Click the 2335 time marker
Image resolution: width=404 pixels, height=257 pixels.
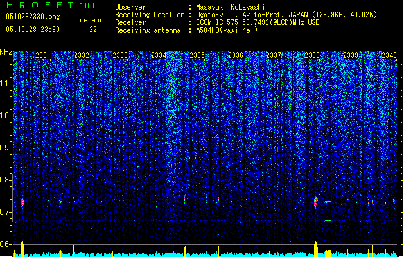tap(197, 55)
